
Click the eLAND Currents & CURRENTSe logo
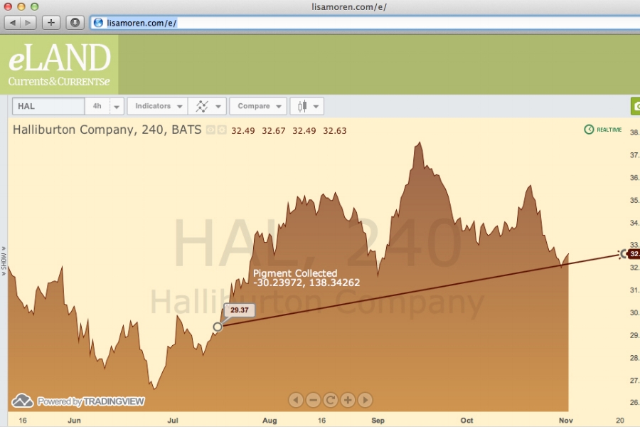59,65
